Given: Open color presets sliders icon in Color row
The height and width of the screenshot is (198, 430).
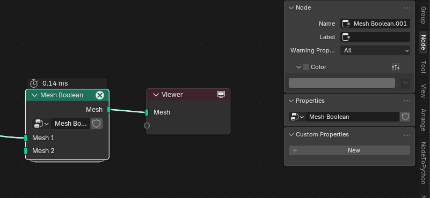Looking at the screenshot, I should [x=396, y=67].
